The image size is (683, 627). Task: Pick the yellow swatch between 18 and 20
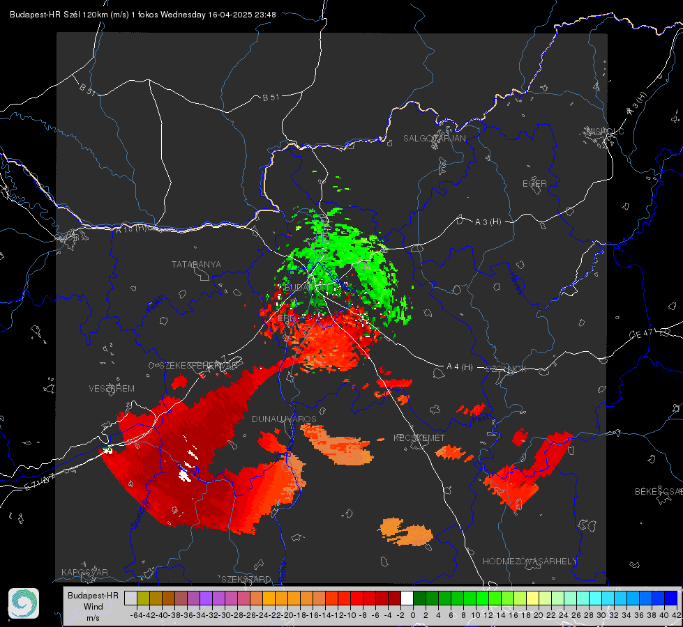[533, 598]
